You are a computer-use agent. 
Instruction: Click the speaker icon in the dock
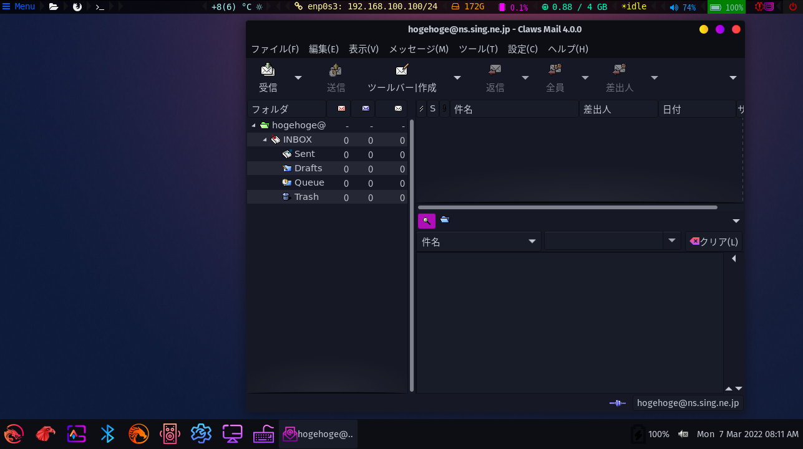(x=170, y=433)
